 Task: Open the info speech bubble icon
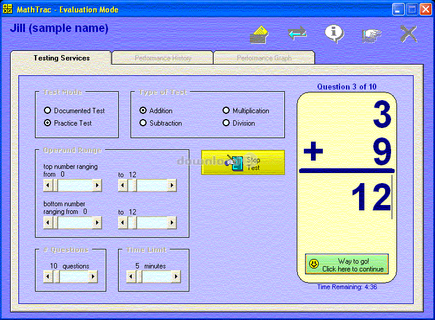[x=335, y=34]
